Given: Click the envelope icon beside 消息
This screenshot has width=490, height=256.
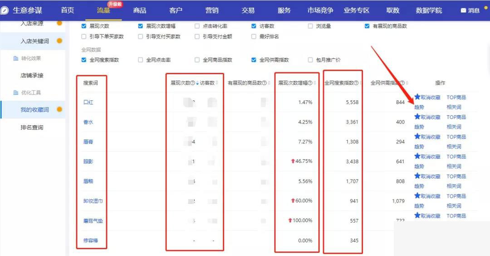Looking at the screenshot, I should [x=463, y=10].
